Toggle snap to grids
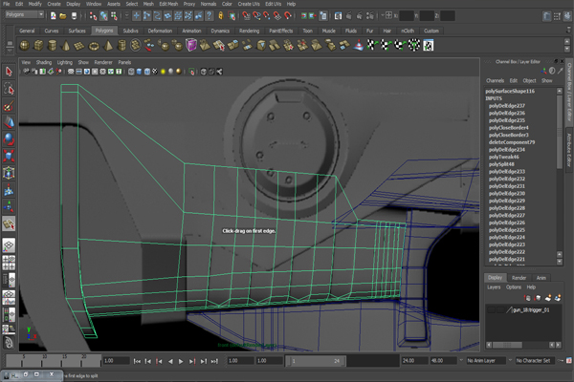 coord(247,15)
